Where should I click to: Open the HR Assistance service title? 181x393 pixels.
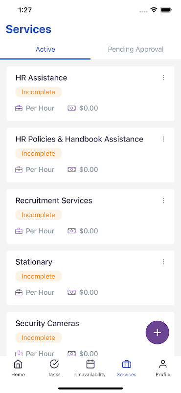(x=41, y=78)
